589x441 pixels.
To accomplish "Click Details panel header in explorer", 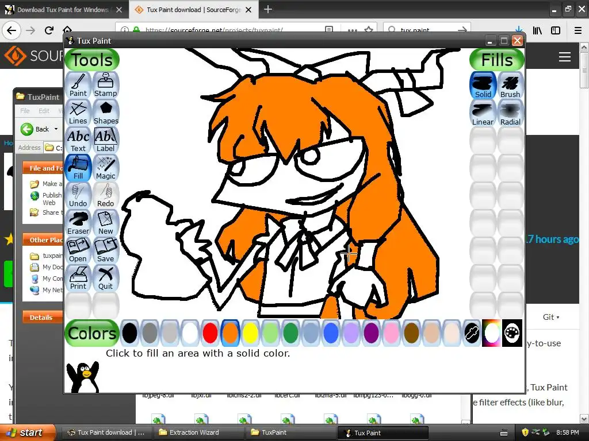I will coord(43,317).
